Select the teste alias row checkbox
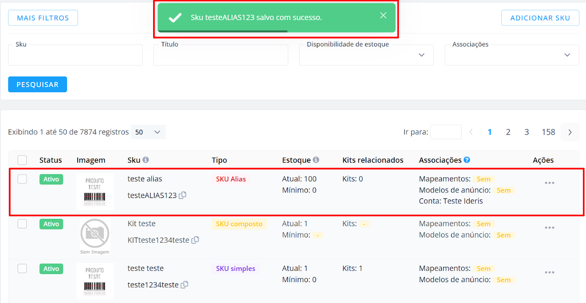Image resolution: width=586 pixels, height=303 pixels. (x=22, y=179)
